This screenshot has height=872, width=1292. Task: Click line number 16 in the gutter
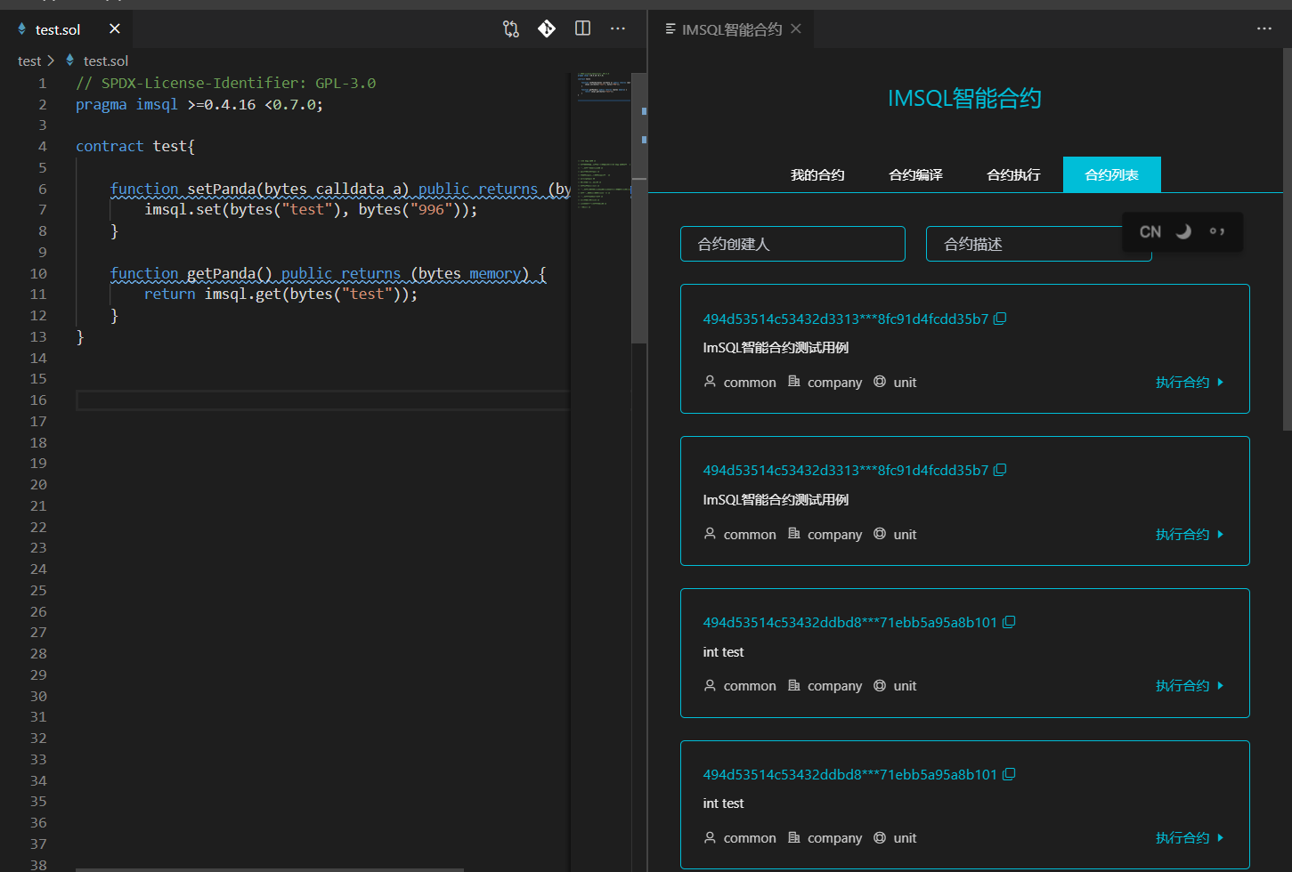[x=38, y=400]
